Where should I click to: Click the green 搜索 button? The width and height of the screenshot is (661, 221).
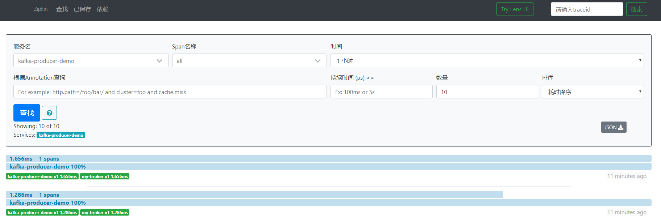pyautogui.click(x=636, y=9)
